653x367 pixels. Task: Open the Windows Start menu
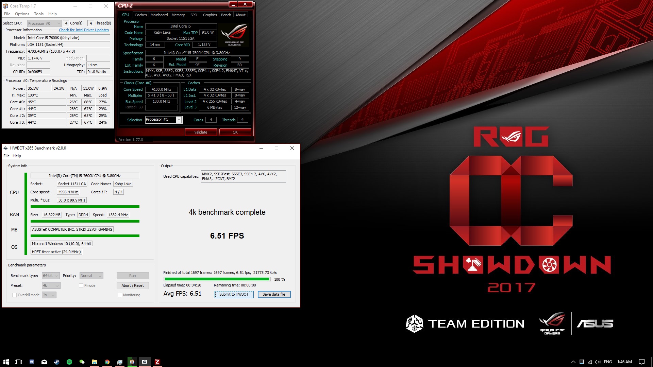[6, 362]
